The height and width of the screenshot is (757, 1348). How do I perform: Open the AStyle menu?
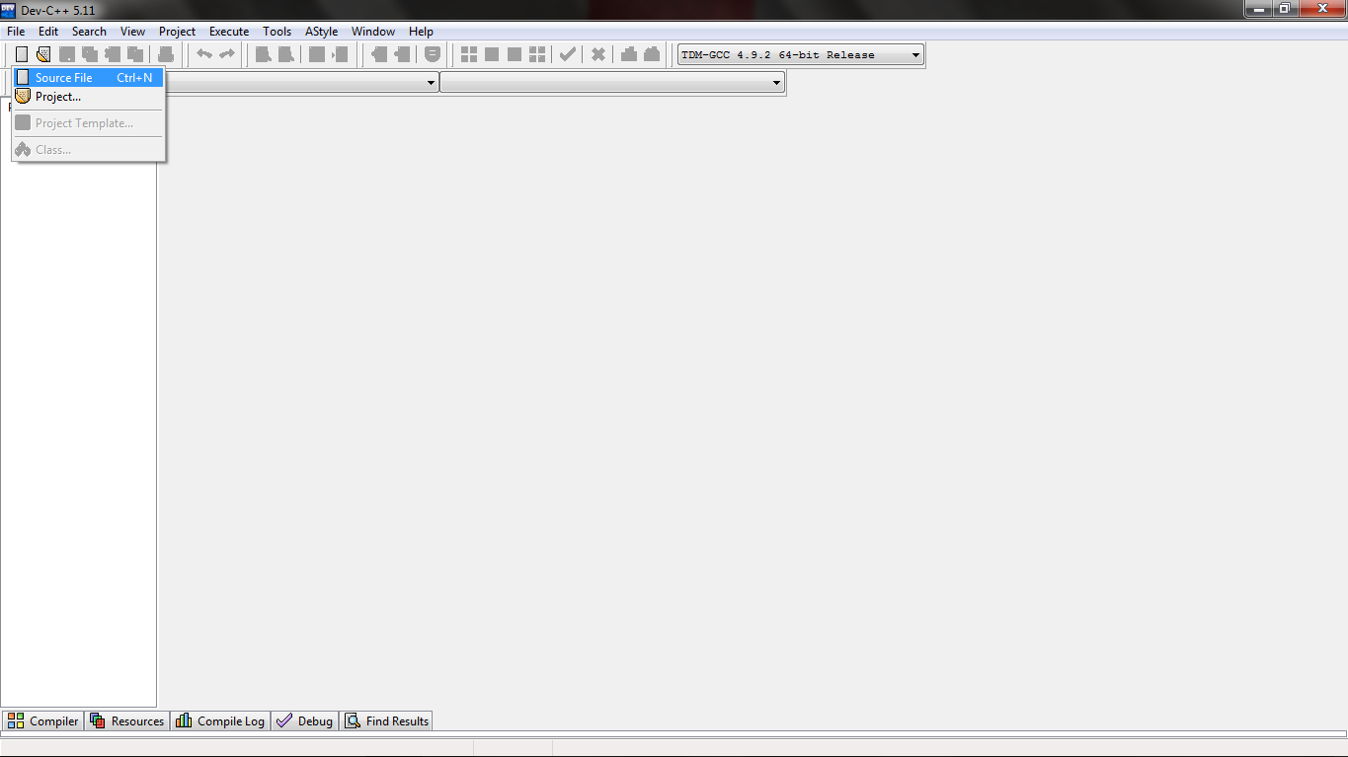(322, 32)
